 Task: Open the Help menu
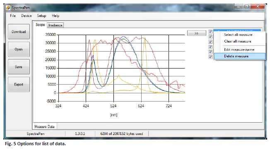pyautogui.click(x=55, y=16)
